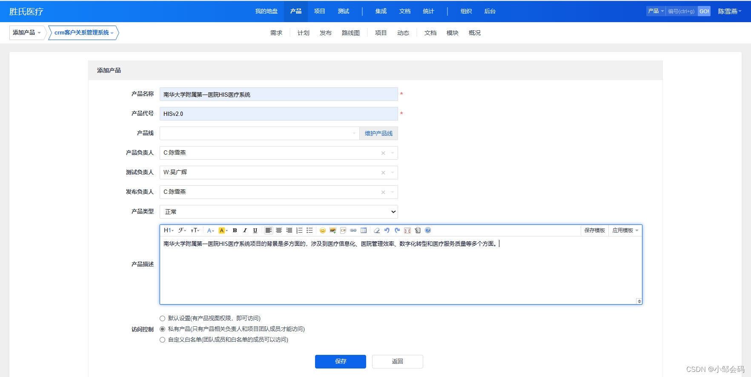Image resolution: width=751 pixels, height=377 pixels.
Task: Open the 产品线 dropdown
Action: pos(260,133)
